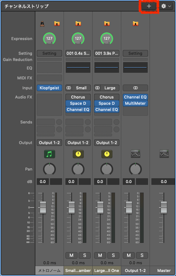Click the Pan knob on Output 1-2 strip
Viewport: 176px width, 276px height.
[136, 169]
